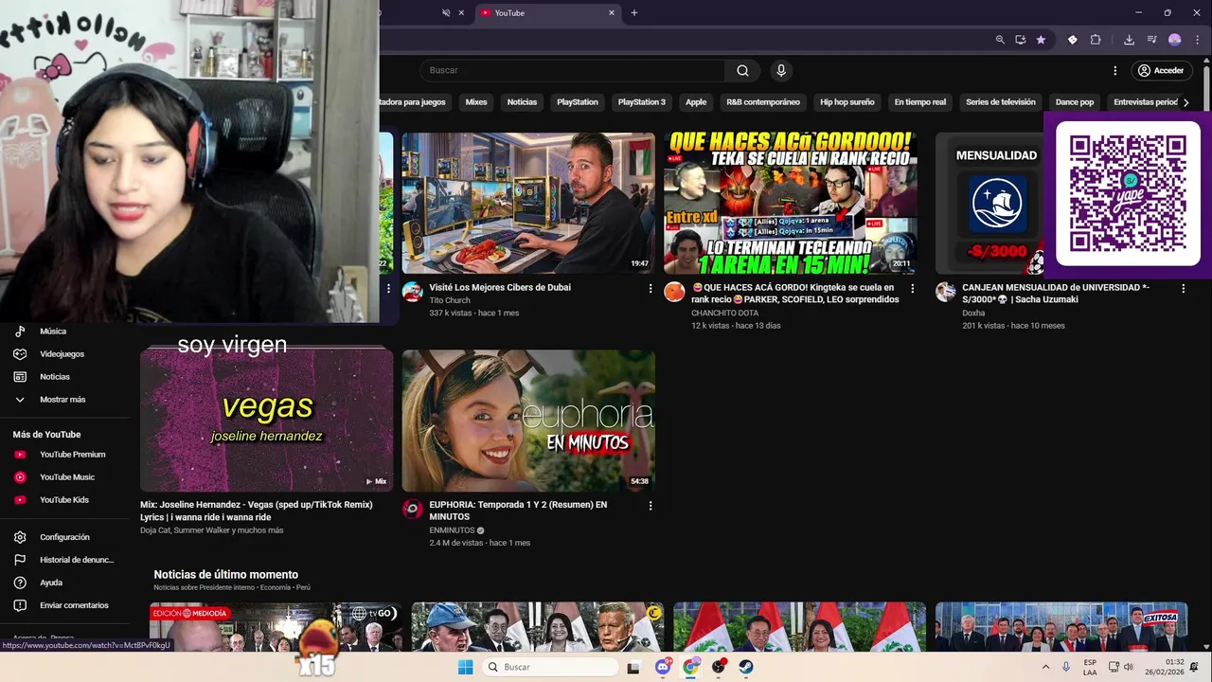The width and height of the screenshot is (1212, 682).
Task: Select the PlayStation filter chip
Action: [578, 102]
